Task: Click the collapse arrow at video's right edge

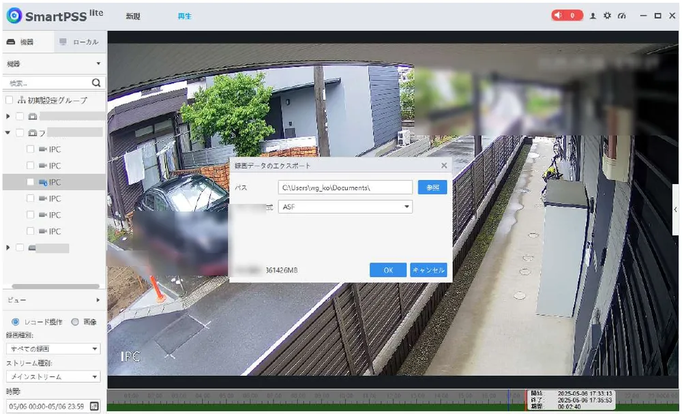Action: coord(675,209)
